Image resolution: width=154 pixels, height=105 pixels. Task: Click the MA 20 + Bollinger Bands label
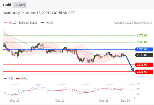(x=23, y=23)
